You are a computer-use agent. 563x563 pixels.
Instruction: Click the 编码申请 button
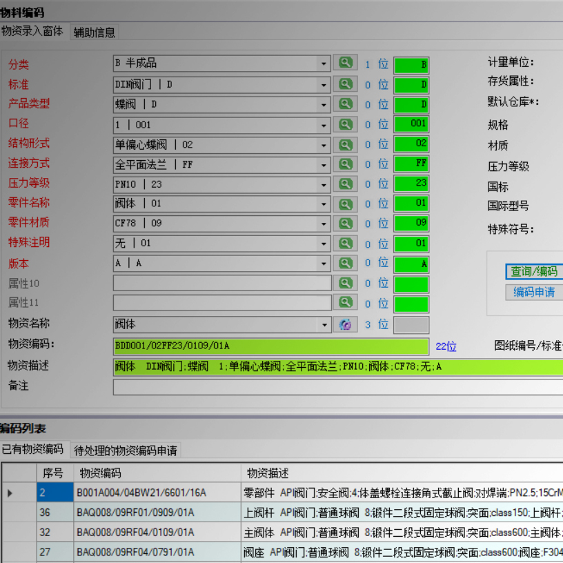tap(534, 292)
